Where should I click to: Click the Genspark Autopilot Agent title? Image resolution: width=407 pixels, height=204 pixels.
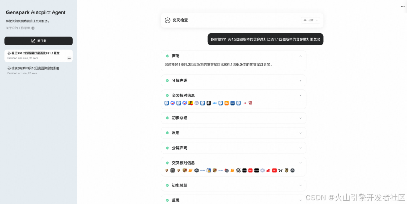(x=35, y=12)
